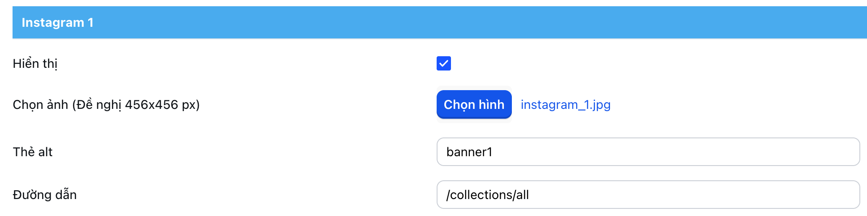Place cursor on the banner1 text
The height and width of the screenshot is (216, 867).
pos(469,152)
